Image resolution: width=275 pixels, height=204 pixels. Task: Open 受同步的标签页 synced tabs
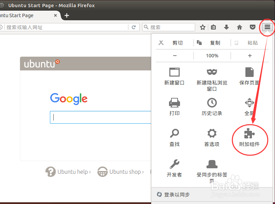[212, 171]
